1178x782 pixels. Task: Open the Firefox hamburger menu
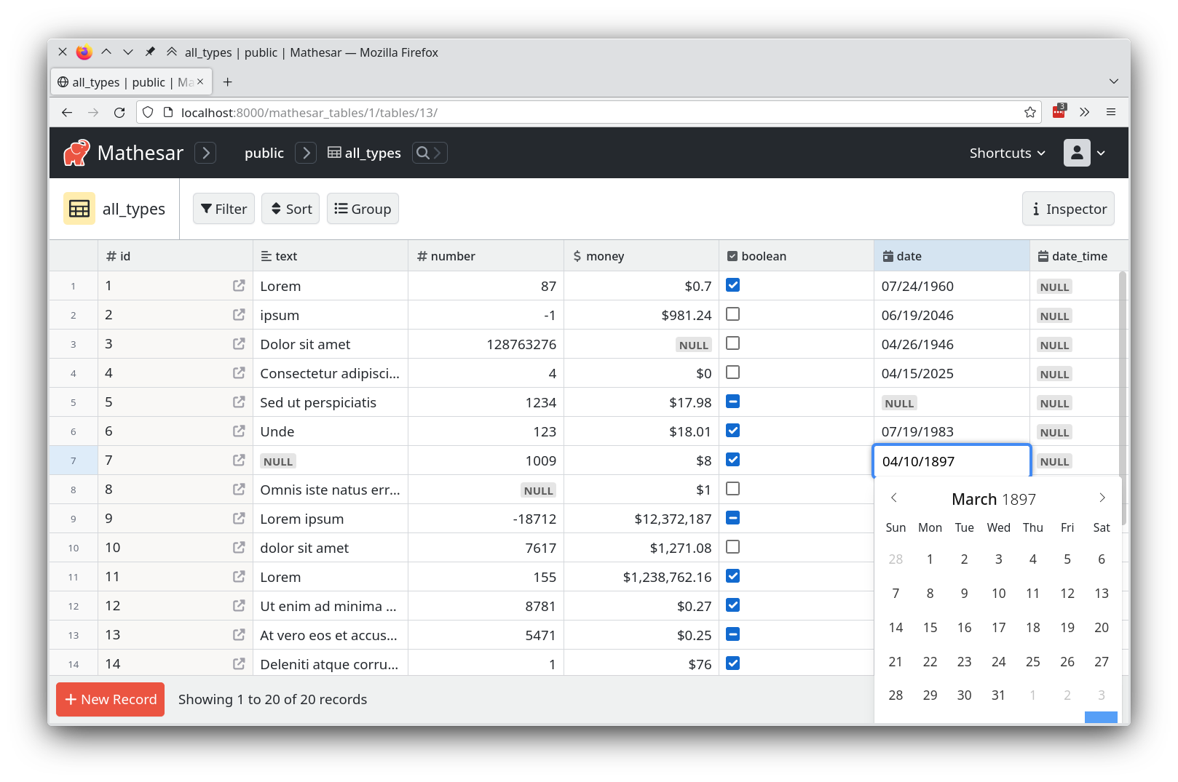[x=1111, y=112]
